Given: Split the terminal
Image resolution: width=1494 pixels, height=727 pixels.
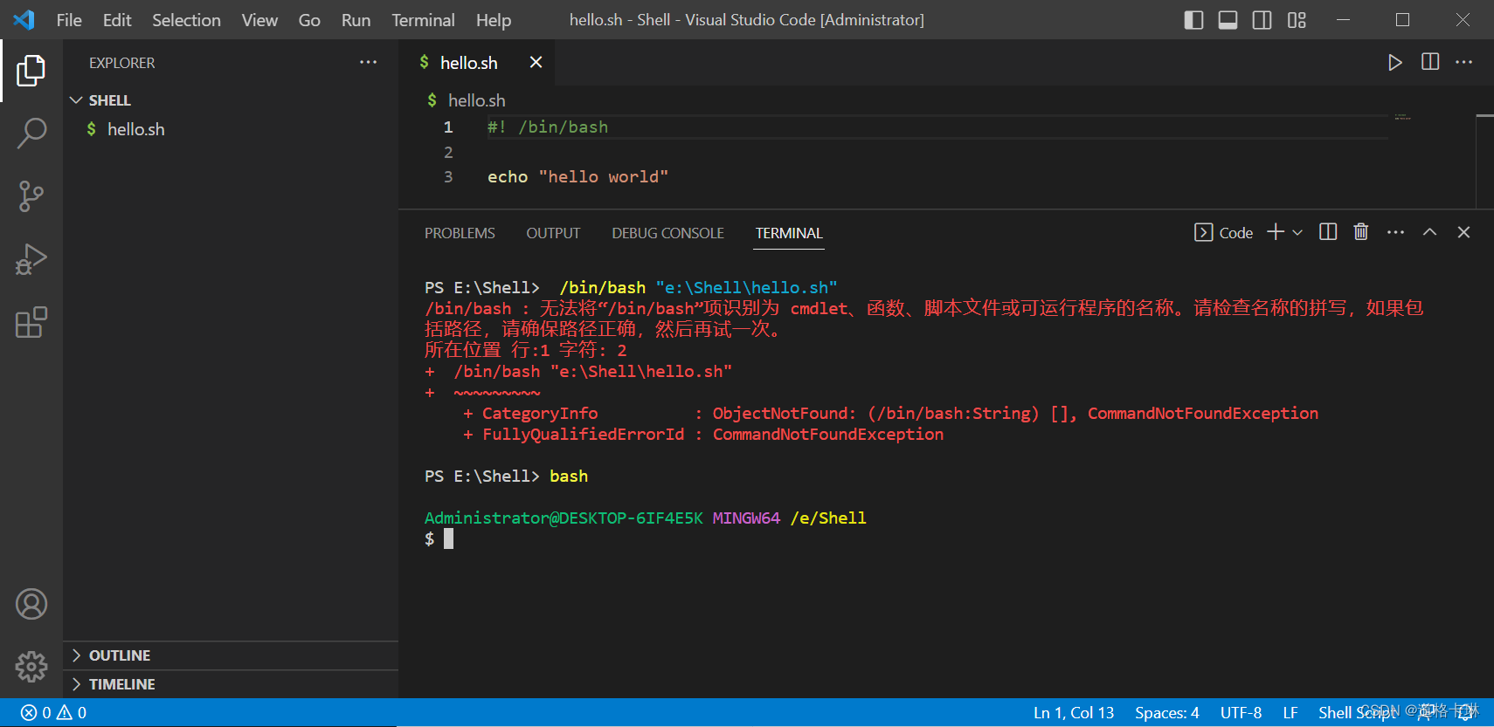Looking at the screenshot, I should (1328, 231).
